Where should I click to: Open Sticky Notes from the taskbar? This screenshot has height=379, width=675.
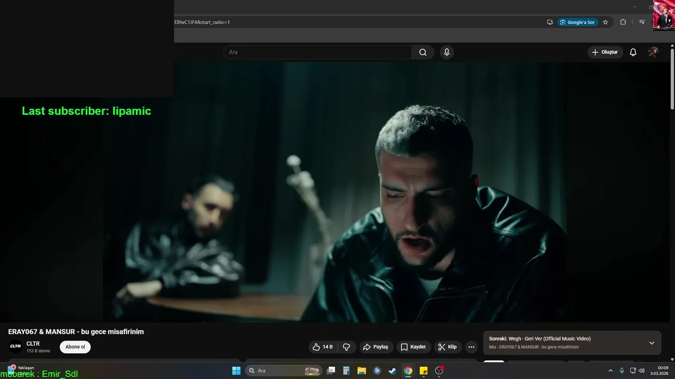[x=423, y=371]
